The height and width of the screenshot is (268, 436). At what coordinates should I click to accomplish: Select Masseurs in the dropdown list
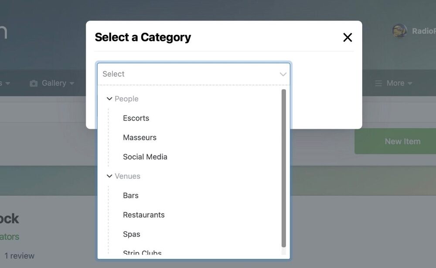pos(140,137)
